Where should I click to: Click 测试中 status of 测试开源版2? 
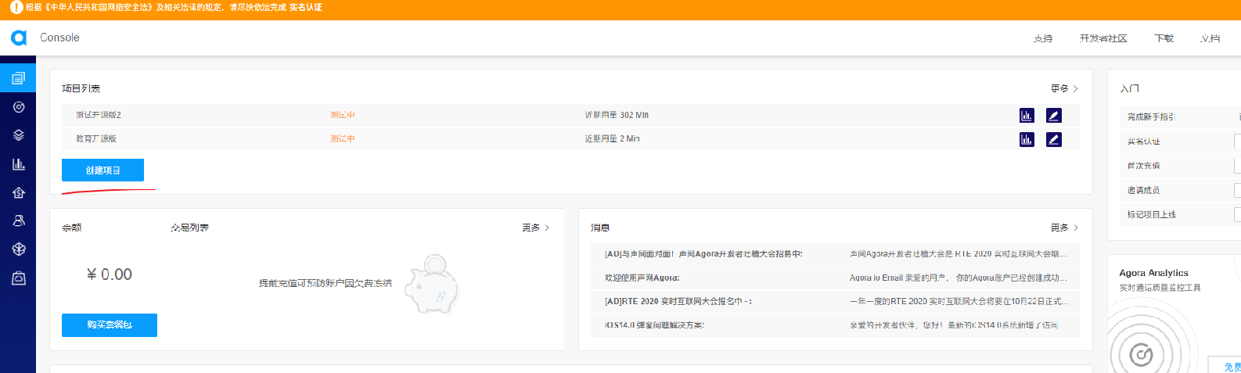click(x=343, y=115)
